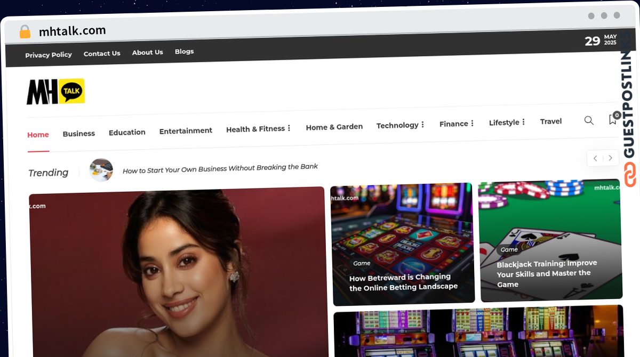Screen dimensions: 640x357
Task: Open the Blackjack Training article title
Action: point(547,273)
